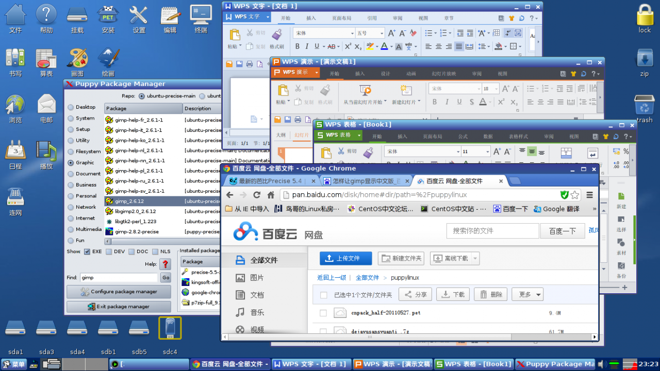Open the lock desktop icon
This screenshot has height=371, width=660.
645,16
